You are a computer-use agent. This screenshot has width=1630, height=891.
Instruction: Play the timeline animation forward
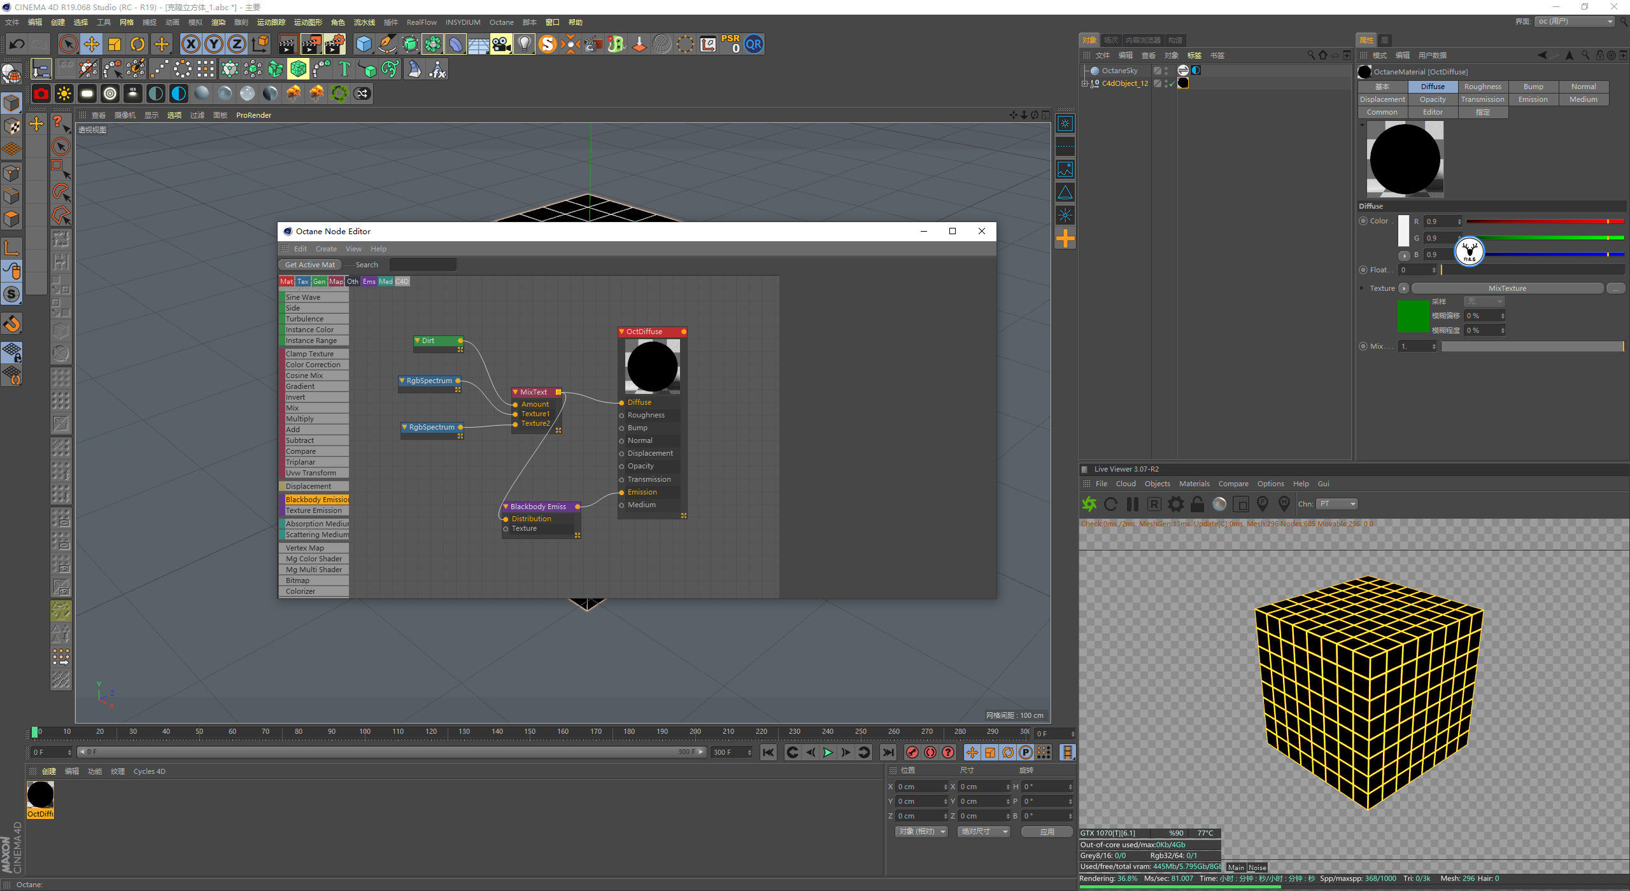pos(828,752)
